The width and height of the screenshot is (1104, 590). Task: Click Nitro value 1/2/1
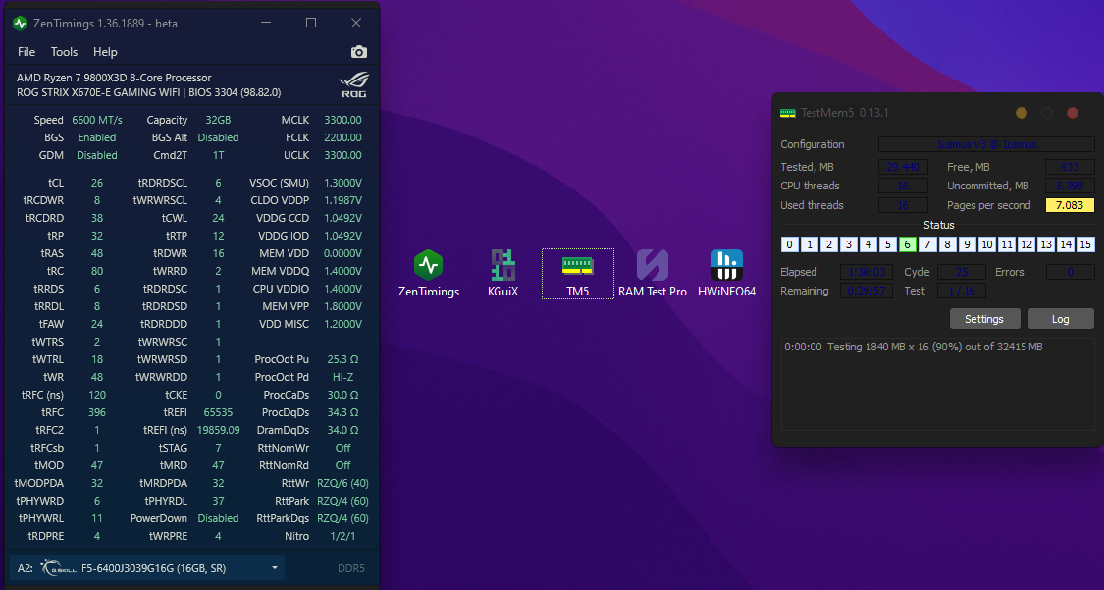click(342, 536)
